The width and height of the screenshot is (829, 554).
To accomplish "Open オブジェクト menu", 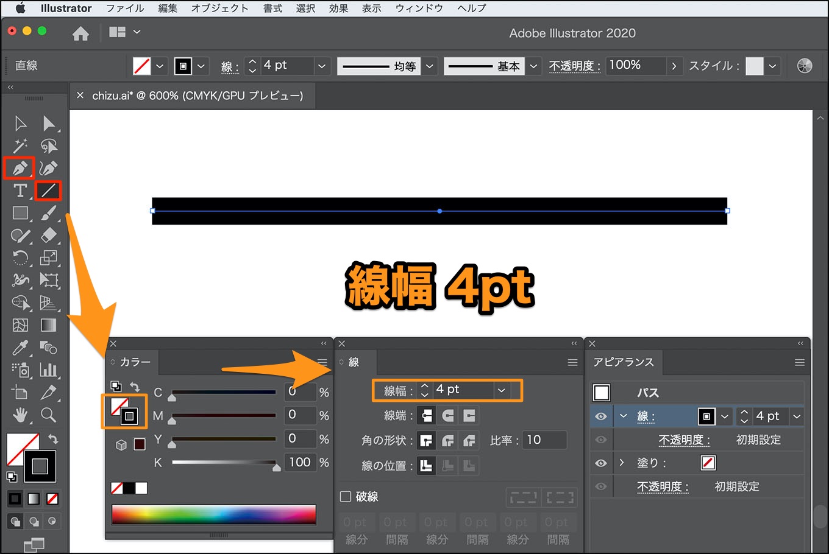I will [220, 9].
